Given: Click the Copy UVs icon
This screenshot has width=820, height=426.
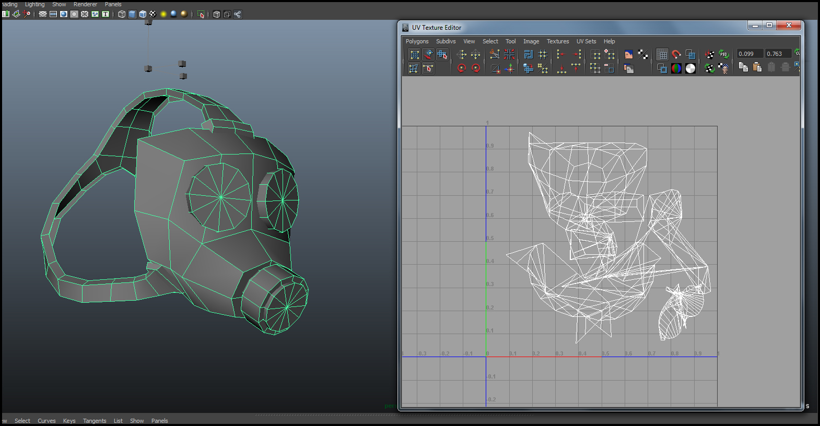Looking at the screenshot, I should point(743,67).
